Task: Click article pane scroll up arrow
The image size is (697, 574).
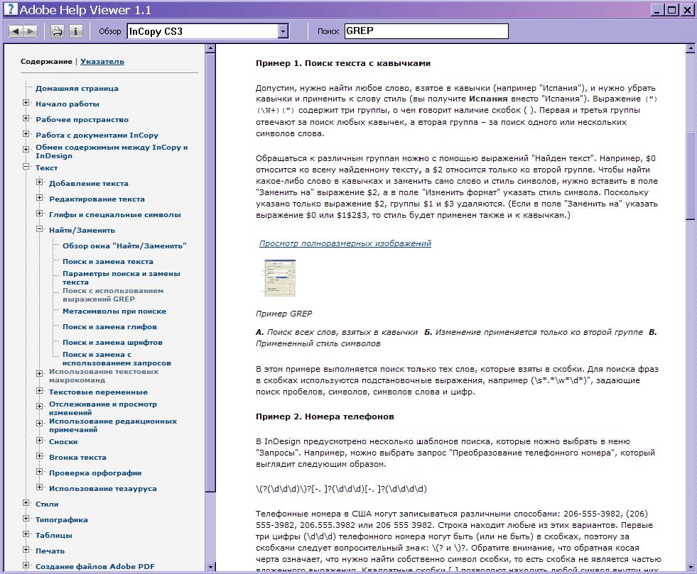Action: pyautogui.click(x=691, y=48)
